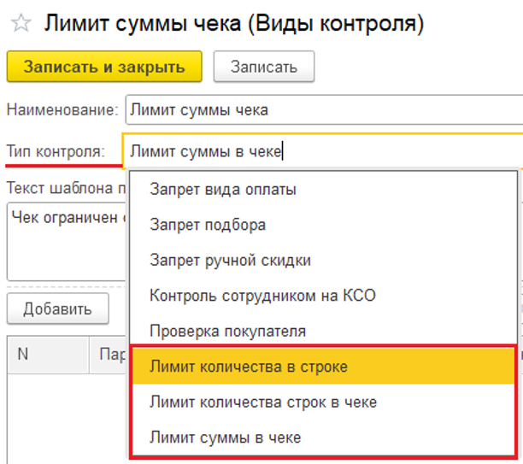
Task: Click the 'Тип контроля:' label
Action: click(56, 152)
